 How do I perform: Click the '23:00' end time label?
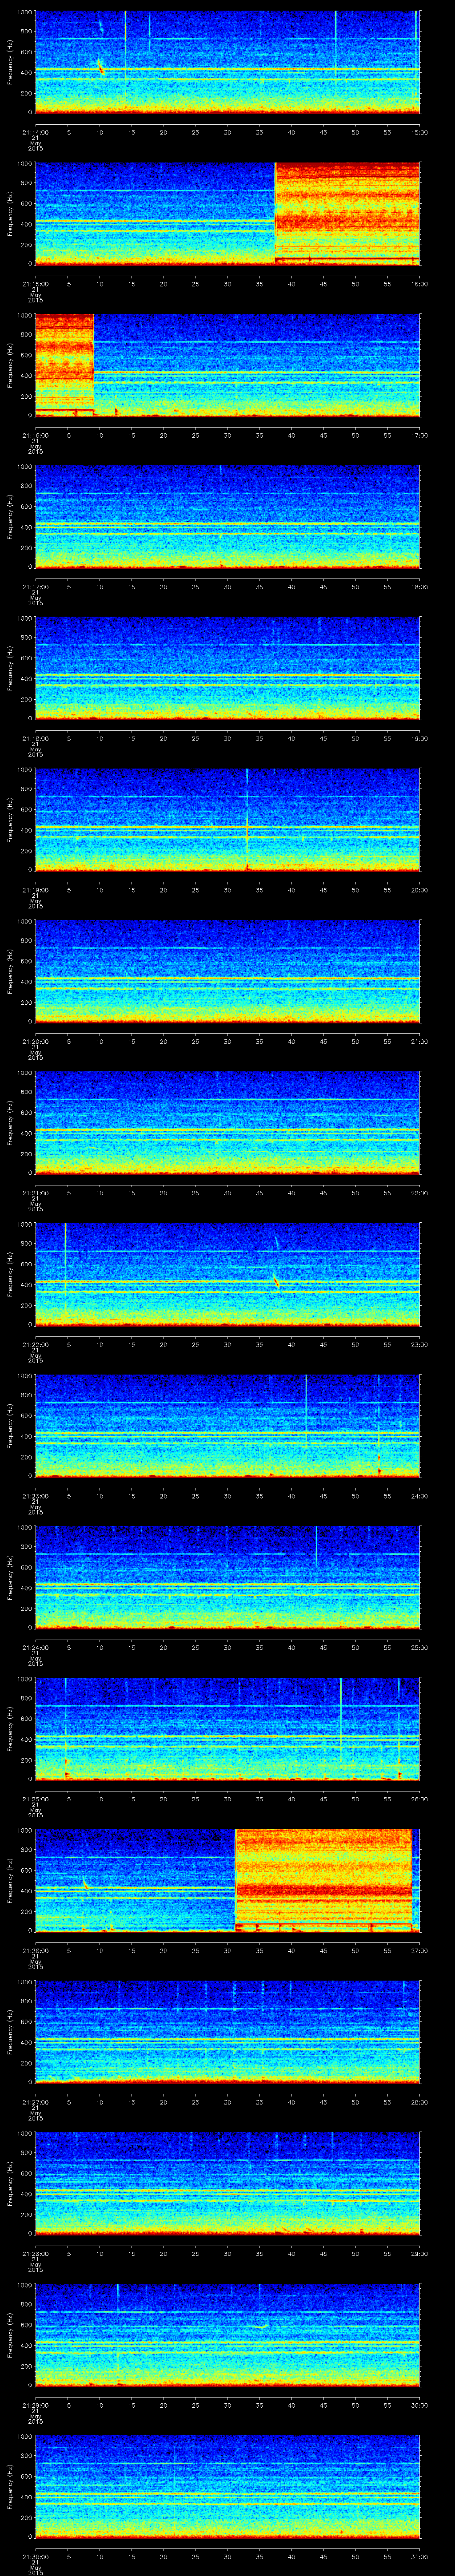click(419, 1344)
